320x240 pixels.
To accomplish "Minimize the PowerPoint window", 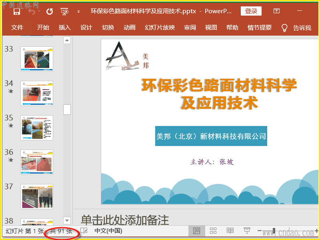I will [299, 11].
